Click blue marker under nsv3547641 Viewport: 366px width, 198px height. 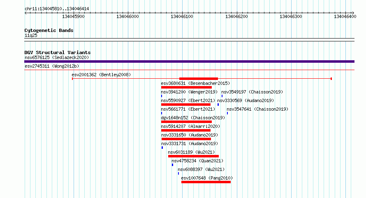[227, 113]
